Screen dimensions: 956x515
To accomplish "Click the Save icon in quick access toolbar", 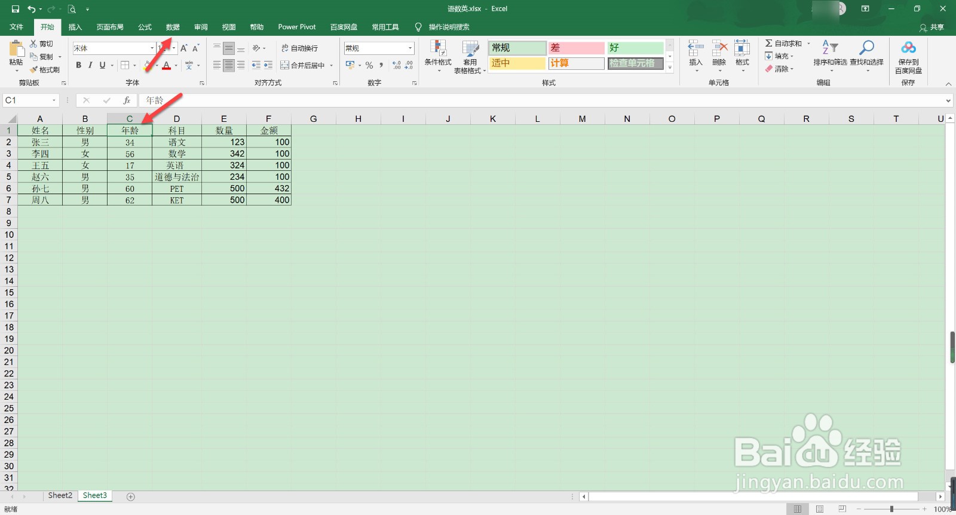I will [16, 9].
